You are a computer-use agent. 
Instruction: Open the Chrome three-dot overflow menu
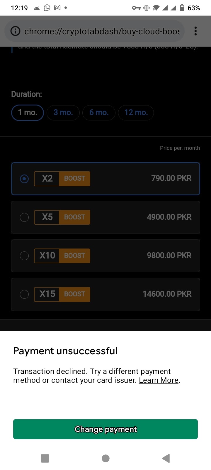[x=195, y=31]
